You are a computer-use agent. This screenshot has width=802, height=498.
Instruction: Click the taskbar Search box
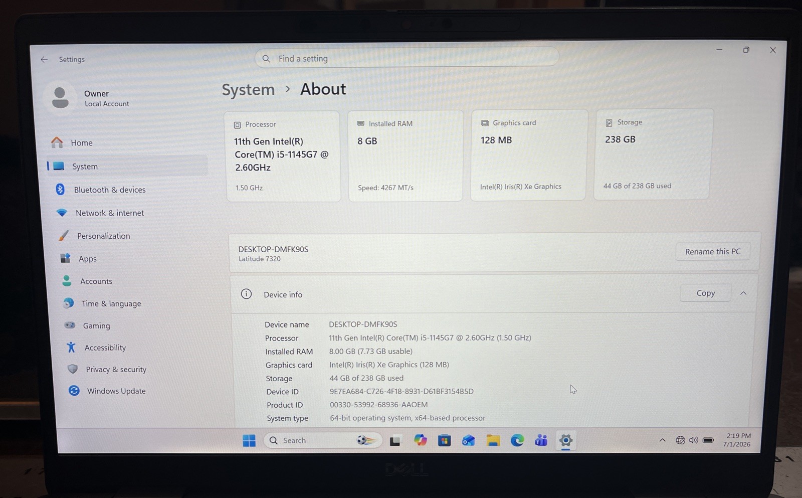(x=323, y=440)
